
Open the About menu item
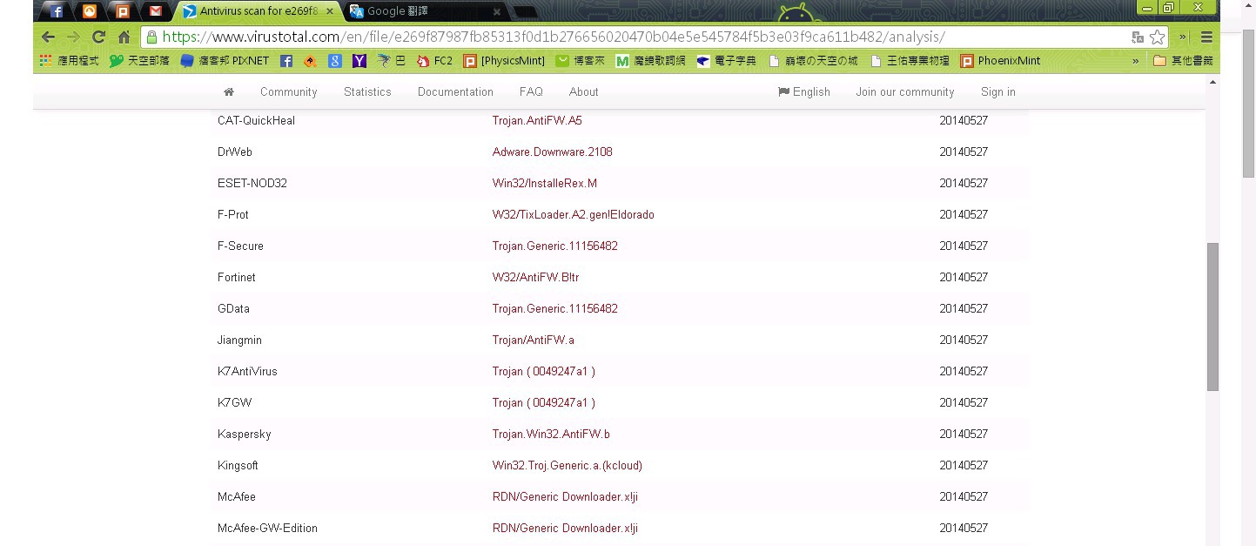point(584,91)
